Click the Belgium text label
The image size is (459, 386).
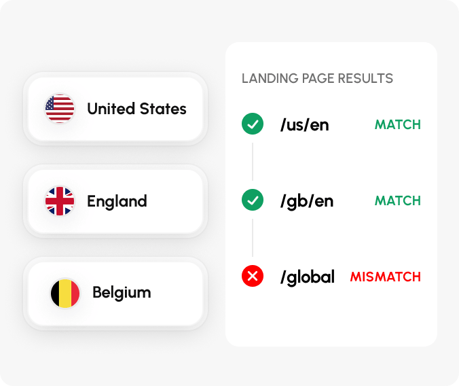(x=122, y=292)
